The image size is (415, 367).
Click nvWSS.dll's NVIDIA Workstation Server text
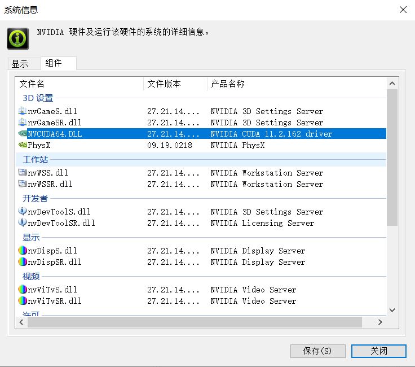click(x=267, y=173)
